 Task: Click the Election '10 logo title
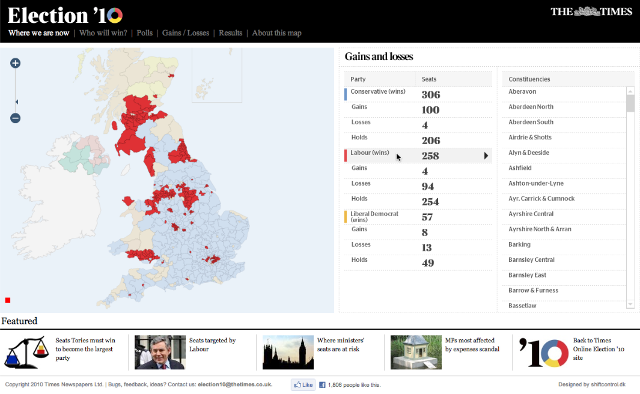tap(65, 16)
